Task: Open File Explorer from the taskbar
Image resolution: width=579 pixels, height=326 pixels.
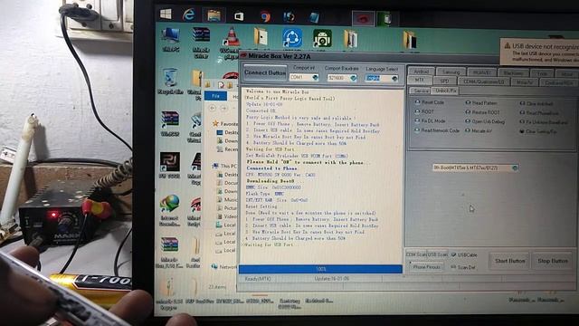Action: pyautogui.click(x=214, y=15)
